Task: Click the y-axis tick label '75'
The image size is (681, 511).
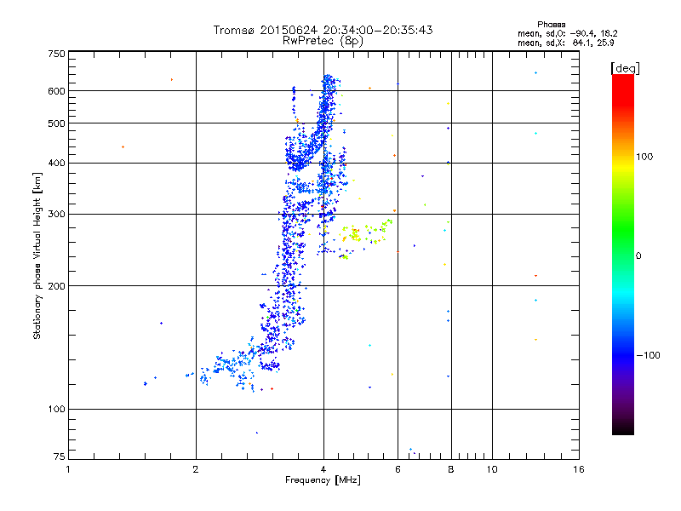Action: pos(60,456)
